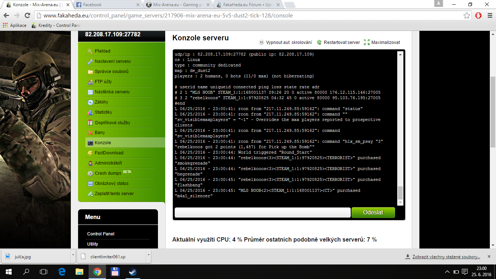Image resolution: width=496 pixels, height=279 pixels.
Task: Click the Maximalizovat expand icon
Action: (x=366, y=43)
